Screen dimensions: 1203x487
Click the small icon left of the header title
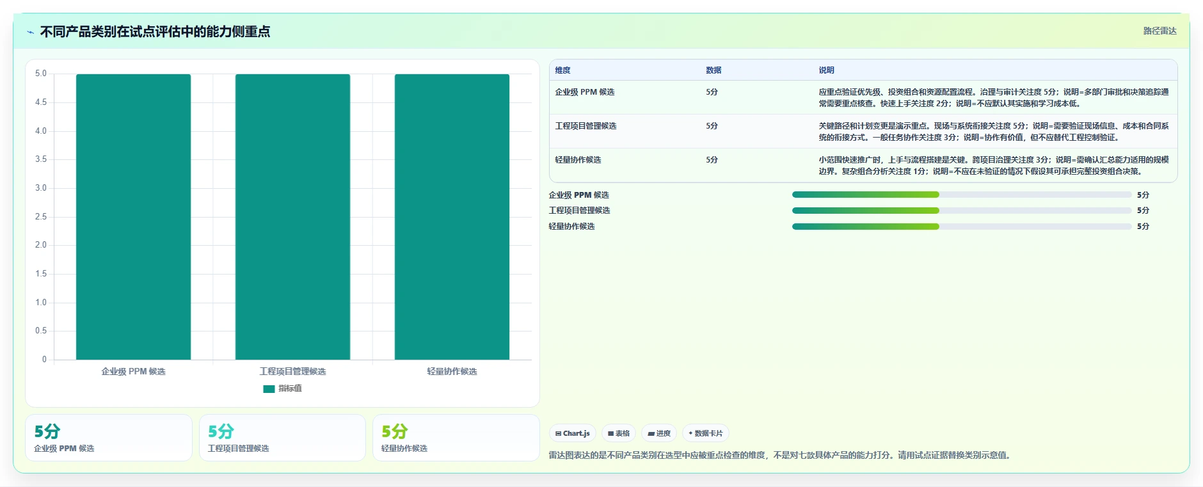[x=30, y=32]
